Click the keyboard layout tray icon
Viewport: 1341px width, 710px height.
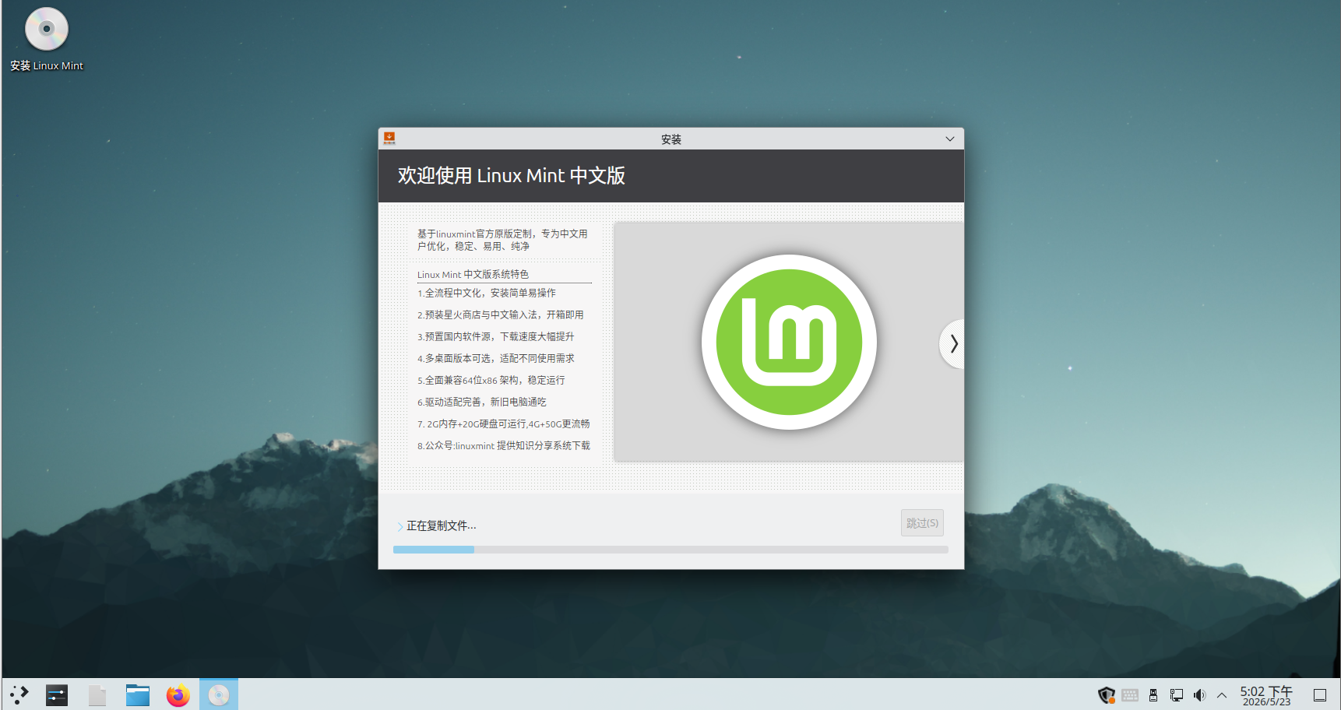click(x=1130, y=695)
